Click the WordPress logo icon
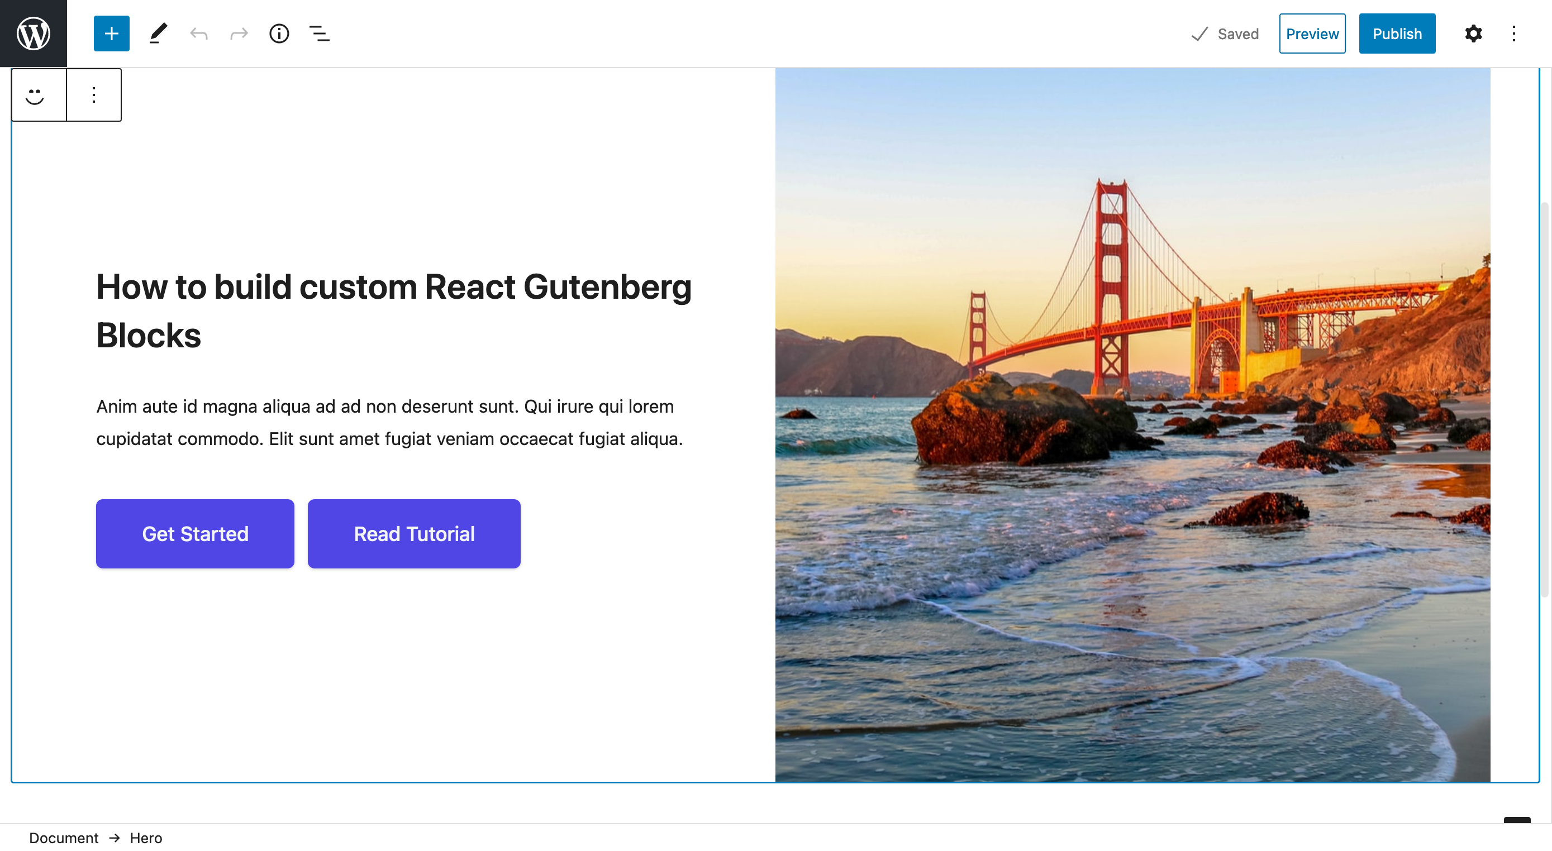This screenshot has width=1552, height=851. coord(34,34)
